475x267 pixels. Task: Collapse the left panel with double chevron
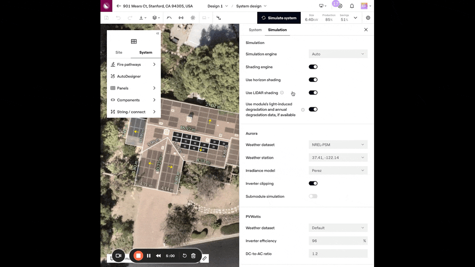pyautogui.click(x=157, y=33)
